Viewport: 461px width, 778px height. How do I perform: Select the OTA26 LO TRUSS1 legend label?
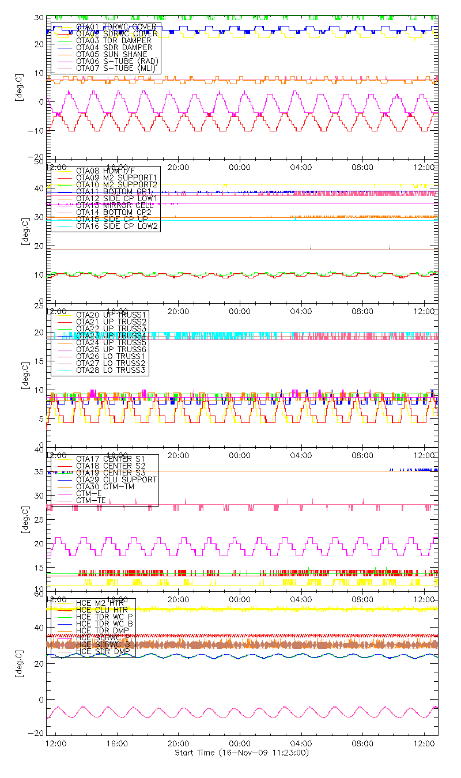pyautogui.click(x=111, y=357)
